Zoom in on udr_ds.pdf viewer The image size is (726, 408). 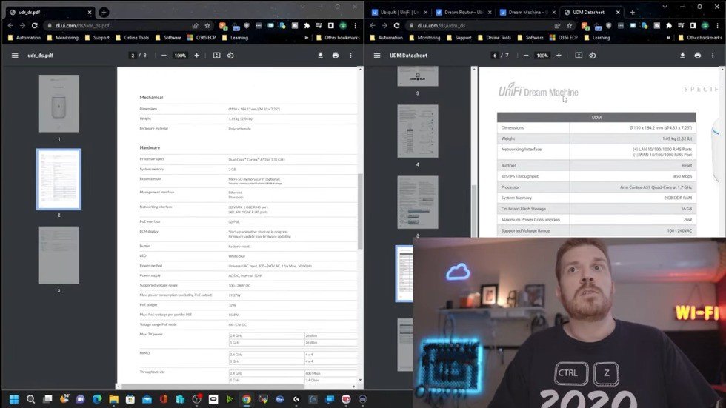tap(197, 56)
